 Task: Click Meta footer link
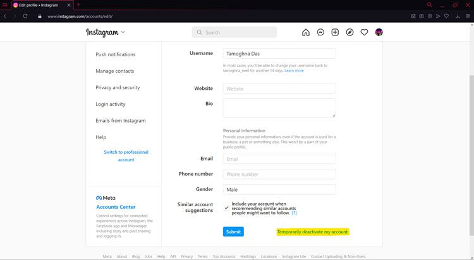point(107,256)
